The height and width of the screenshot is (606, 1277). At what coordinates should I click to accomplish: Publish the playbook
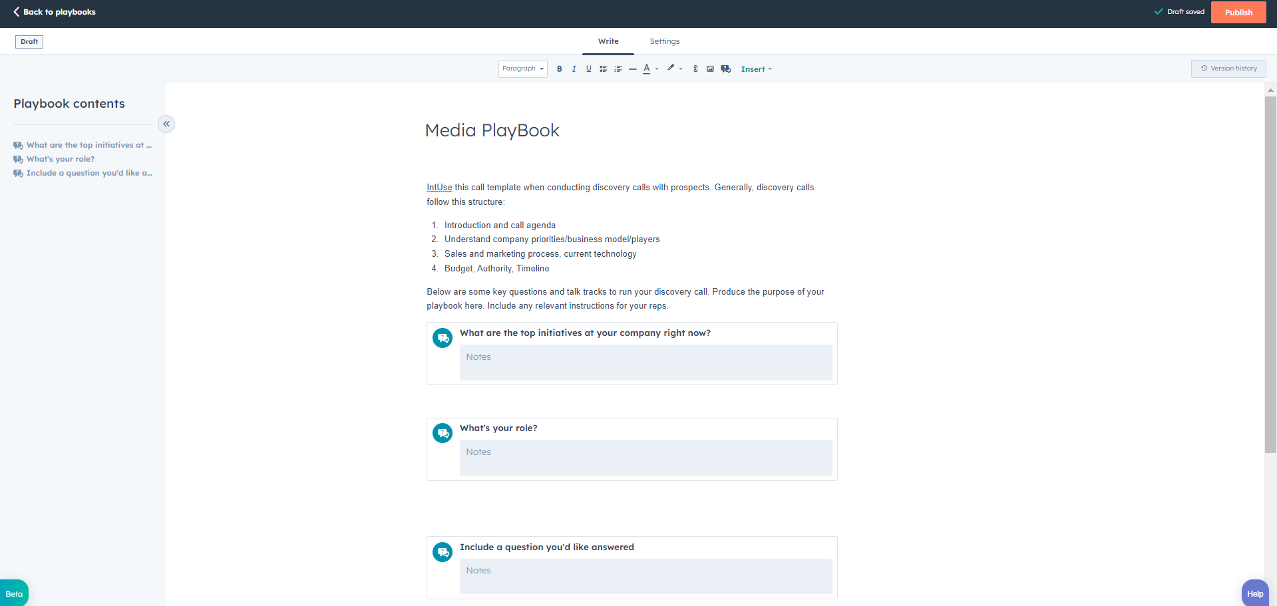1238,12
